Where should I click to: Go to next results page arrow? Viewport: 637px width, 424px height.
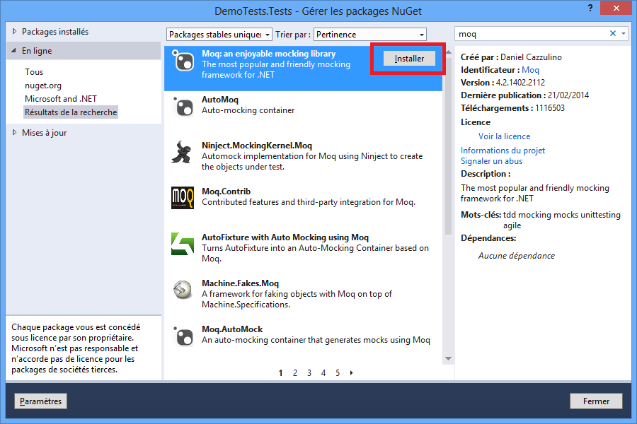pos(351,372)
